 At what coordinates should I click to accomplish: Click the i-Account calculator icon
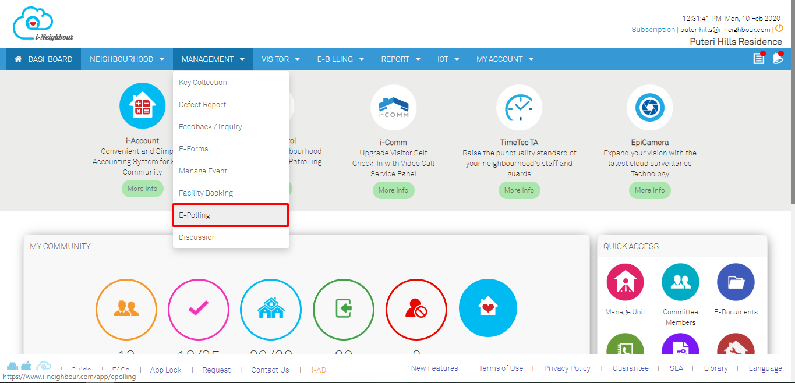[x=142, y=105]
